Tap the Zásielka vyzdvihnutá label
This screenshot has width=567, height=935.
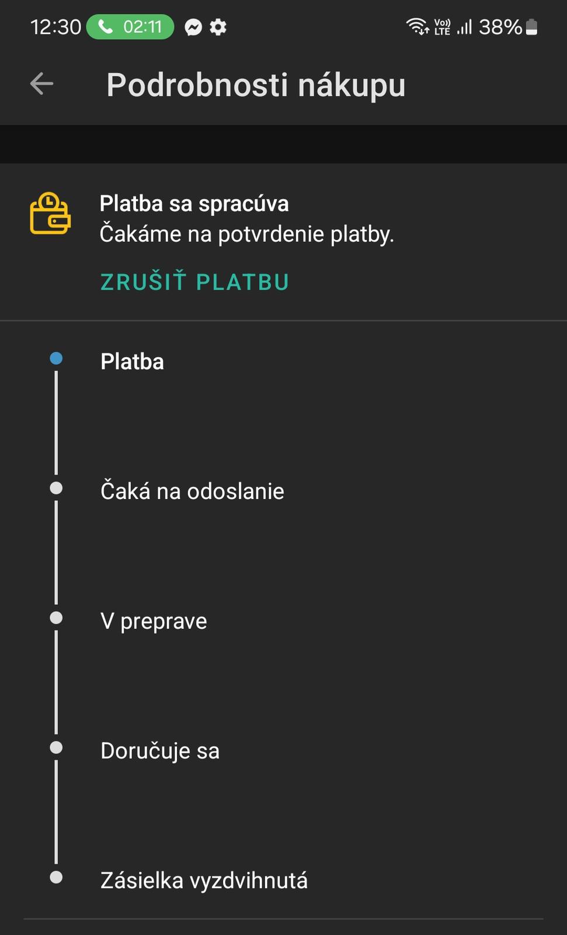coord(204,881)
